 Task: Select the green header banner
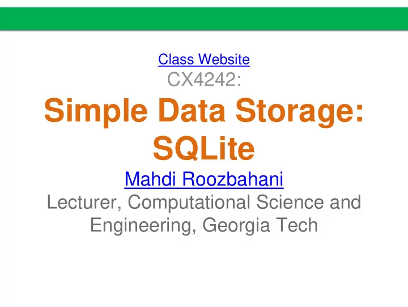[x=204, y=19]
